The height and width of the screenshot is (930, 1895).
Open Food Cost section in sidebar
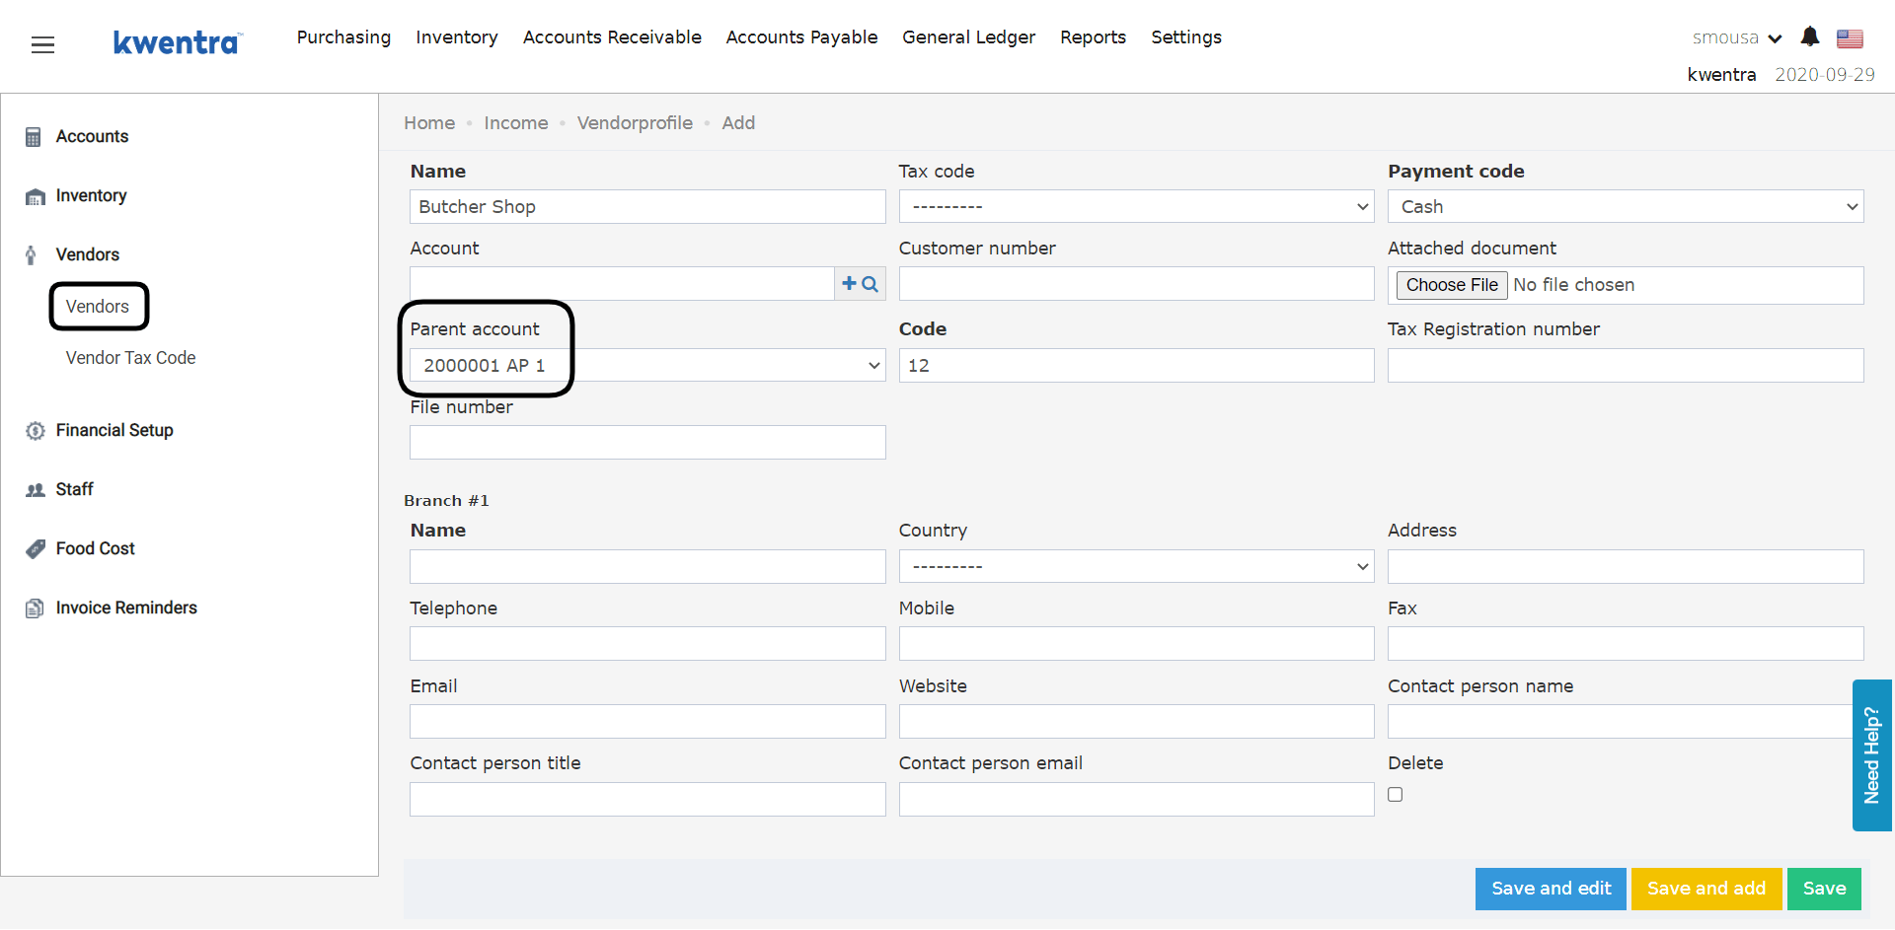95,549
